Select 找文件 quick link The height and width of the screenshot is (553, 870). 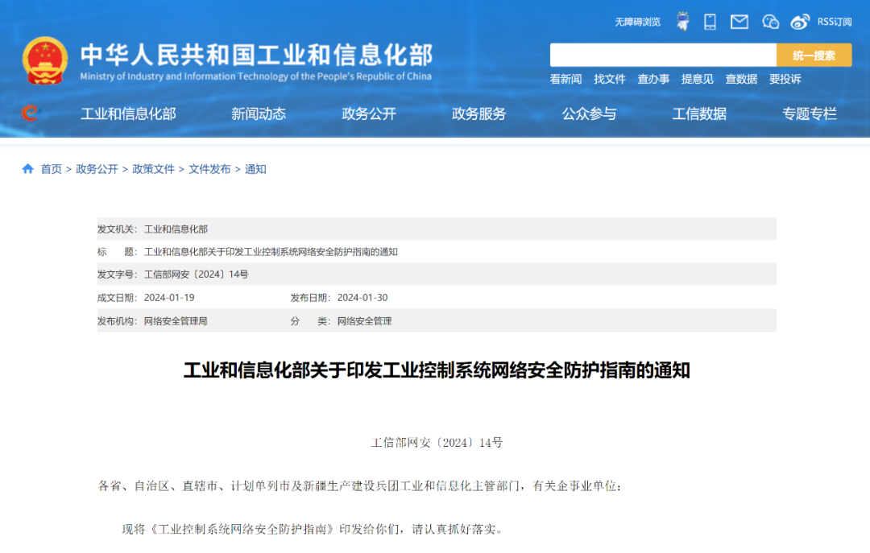pyautogui.click(x=609, y=79)
